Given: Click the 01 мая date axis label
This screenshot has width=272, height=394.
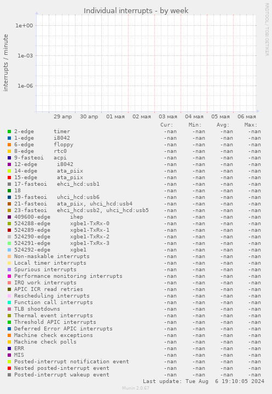Looking at the screenshot, I should pyautogui.click(x=115, y=117).
